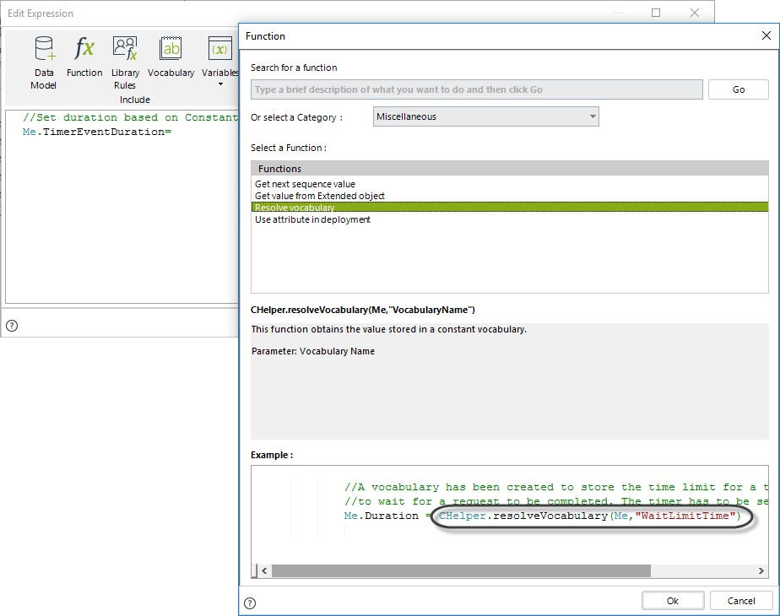780x616 pixels.
Task: Click the function search text field
Action: click(476, 89)
